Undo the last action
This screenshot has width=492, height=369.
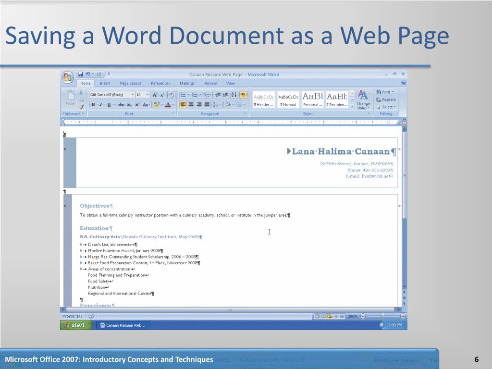88,74
